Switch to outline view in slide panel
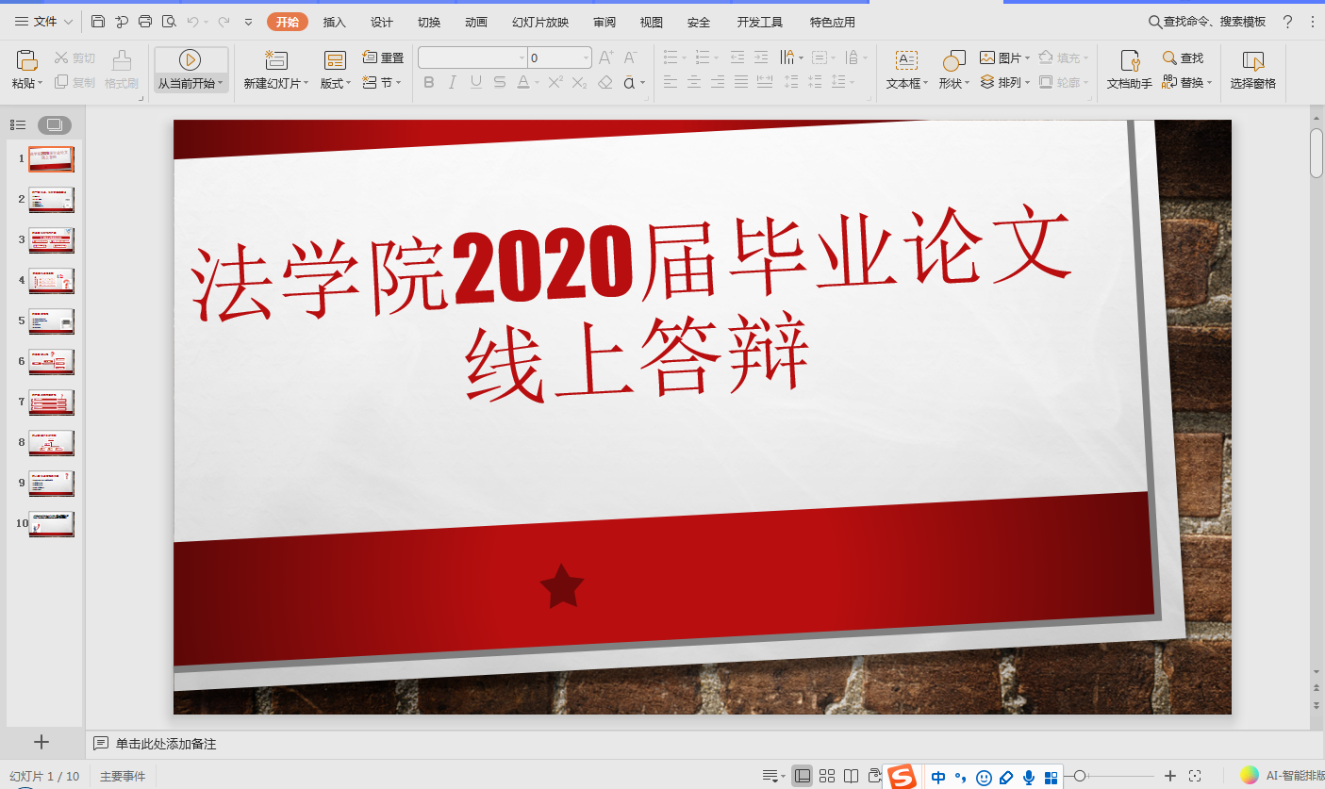 [18, 124]
